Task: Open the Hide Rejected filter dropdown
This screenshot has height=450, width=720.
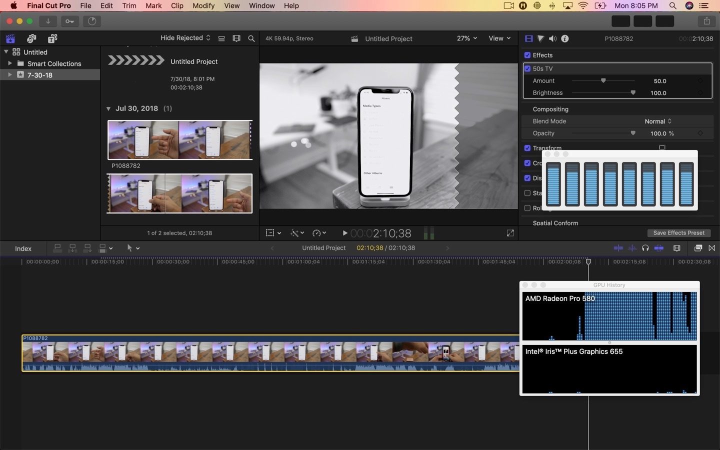Action: click(x=184, y=38)
